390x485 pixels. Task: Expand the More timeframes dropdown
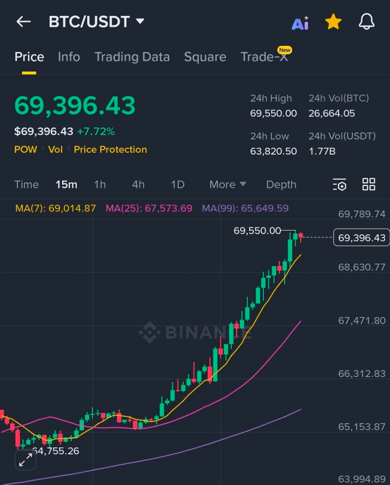point(228,185)
